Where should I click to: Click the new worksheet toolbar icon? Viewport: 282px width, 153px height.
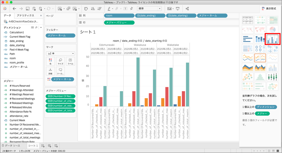tap(60, 8)
